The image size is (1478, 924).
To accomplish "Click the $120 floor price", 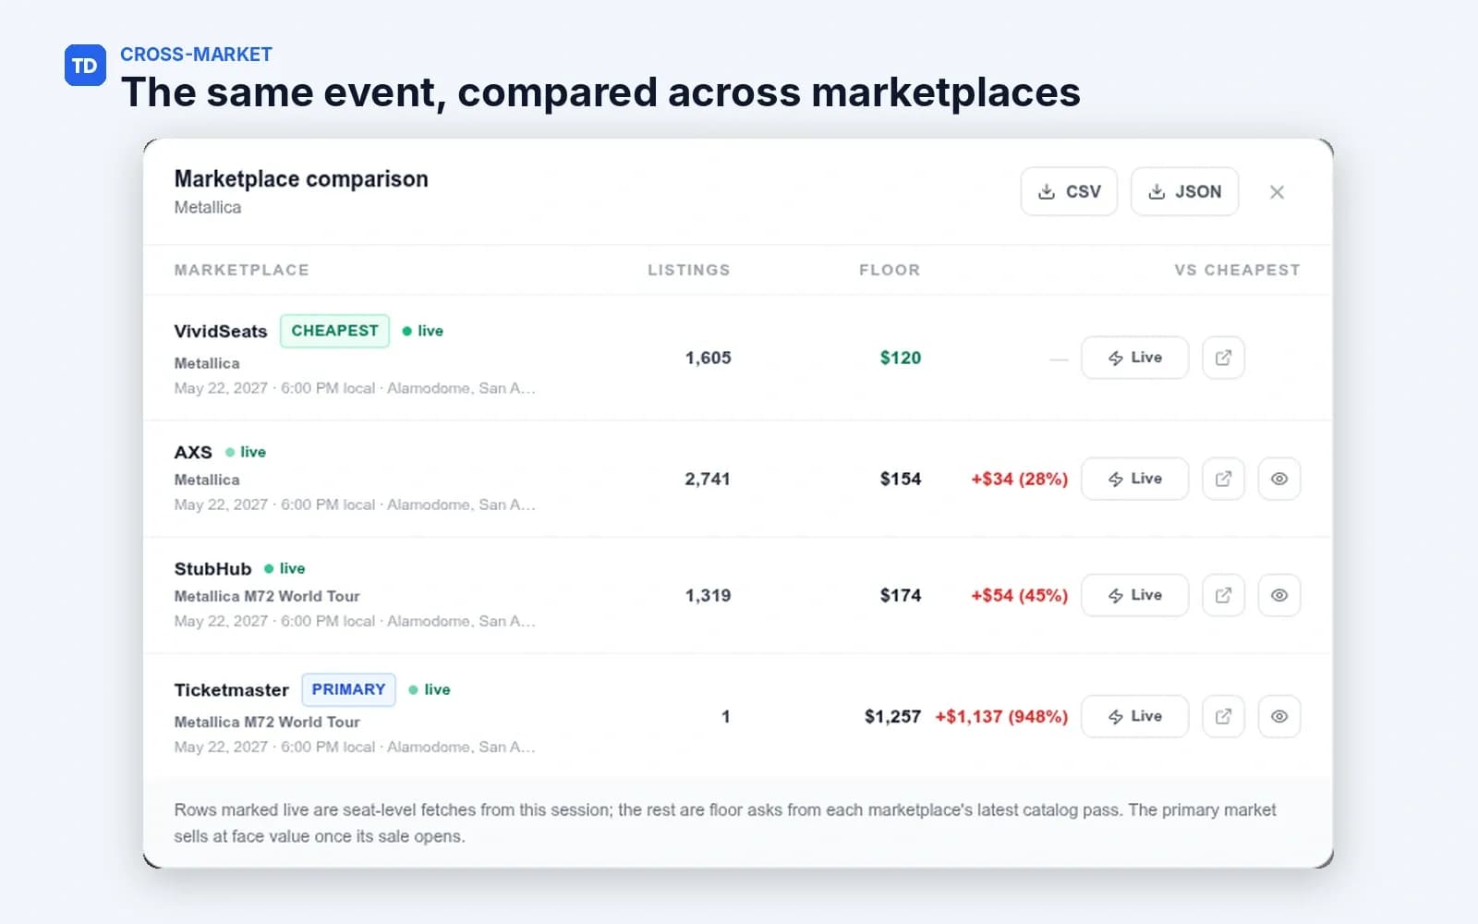I will (901, 358).
